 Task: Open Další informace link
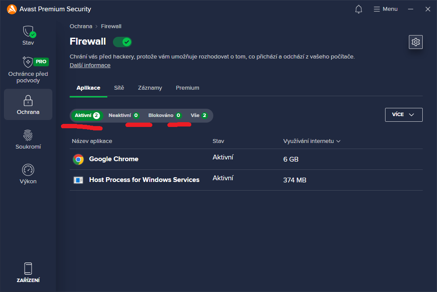(x=90, y=65)
